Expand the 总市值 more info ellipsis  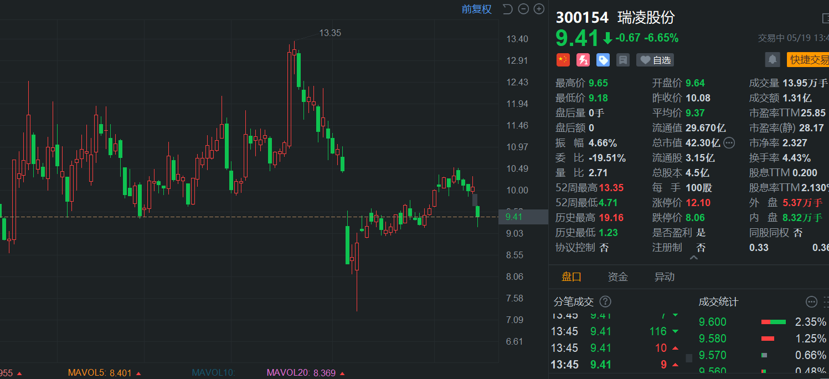tap(729, 143)
